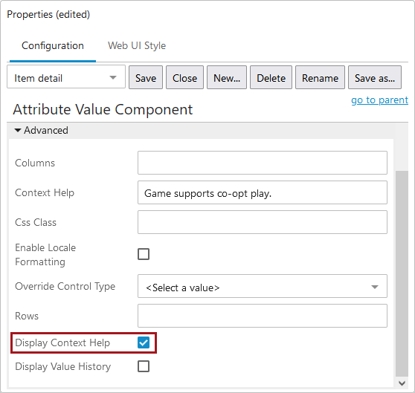Click the Close button
Viewport: 415px width, 393px height.
tap(184, 77)
